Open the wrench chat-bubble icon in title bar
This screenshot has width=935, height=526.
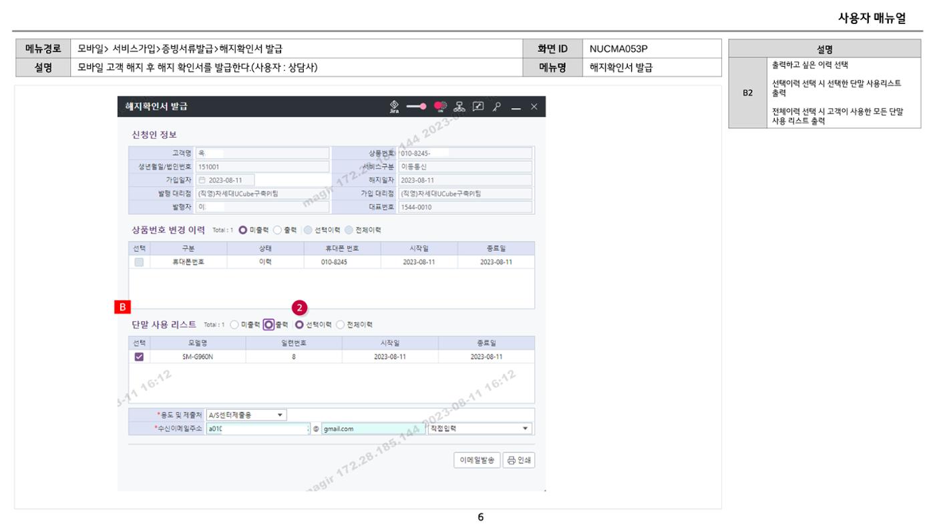478,107
